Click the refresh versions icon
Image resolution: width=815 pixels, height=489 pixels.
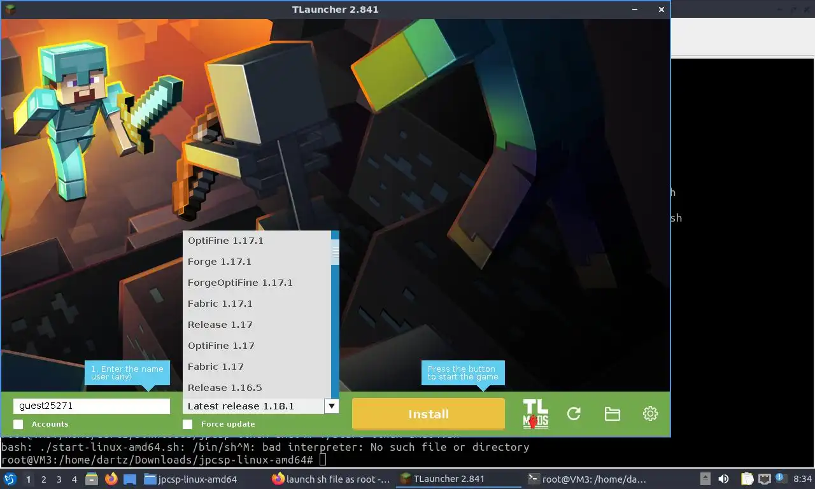pos(574,414)
